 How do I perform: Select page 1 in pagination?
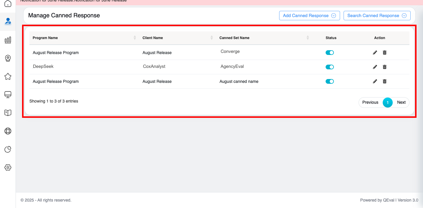point(388,102)
